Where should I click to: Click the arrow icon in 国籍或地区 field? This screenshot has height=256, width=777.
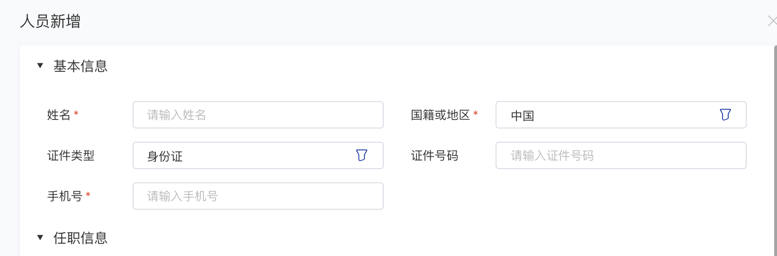(x=725, y=115)
